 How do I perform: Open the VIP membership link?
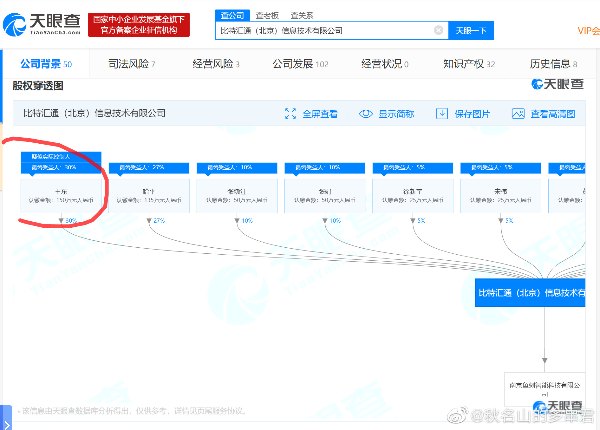pyautogui.click(x=589, y=31)
